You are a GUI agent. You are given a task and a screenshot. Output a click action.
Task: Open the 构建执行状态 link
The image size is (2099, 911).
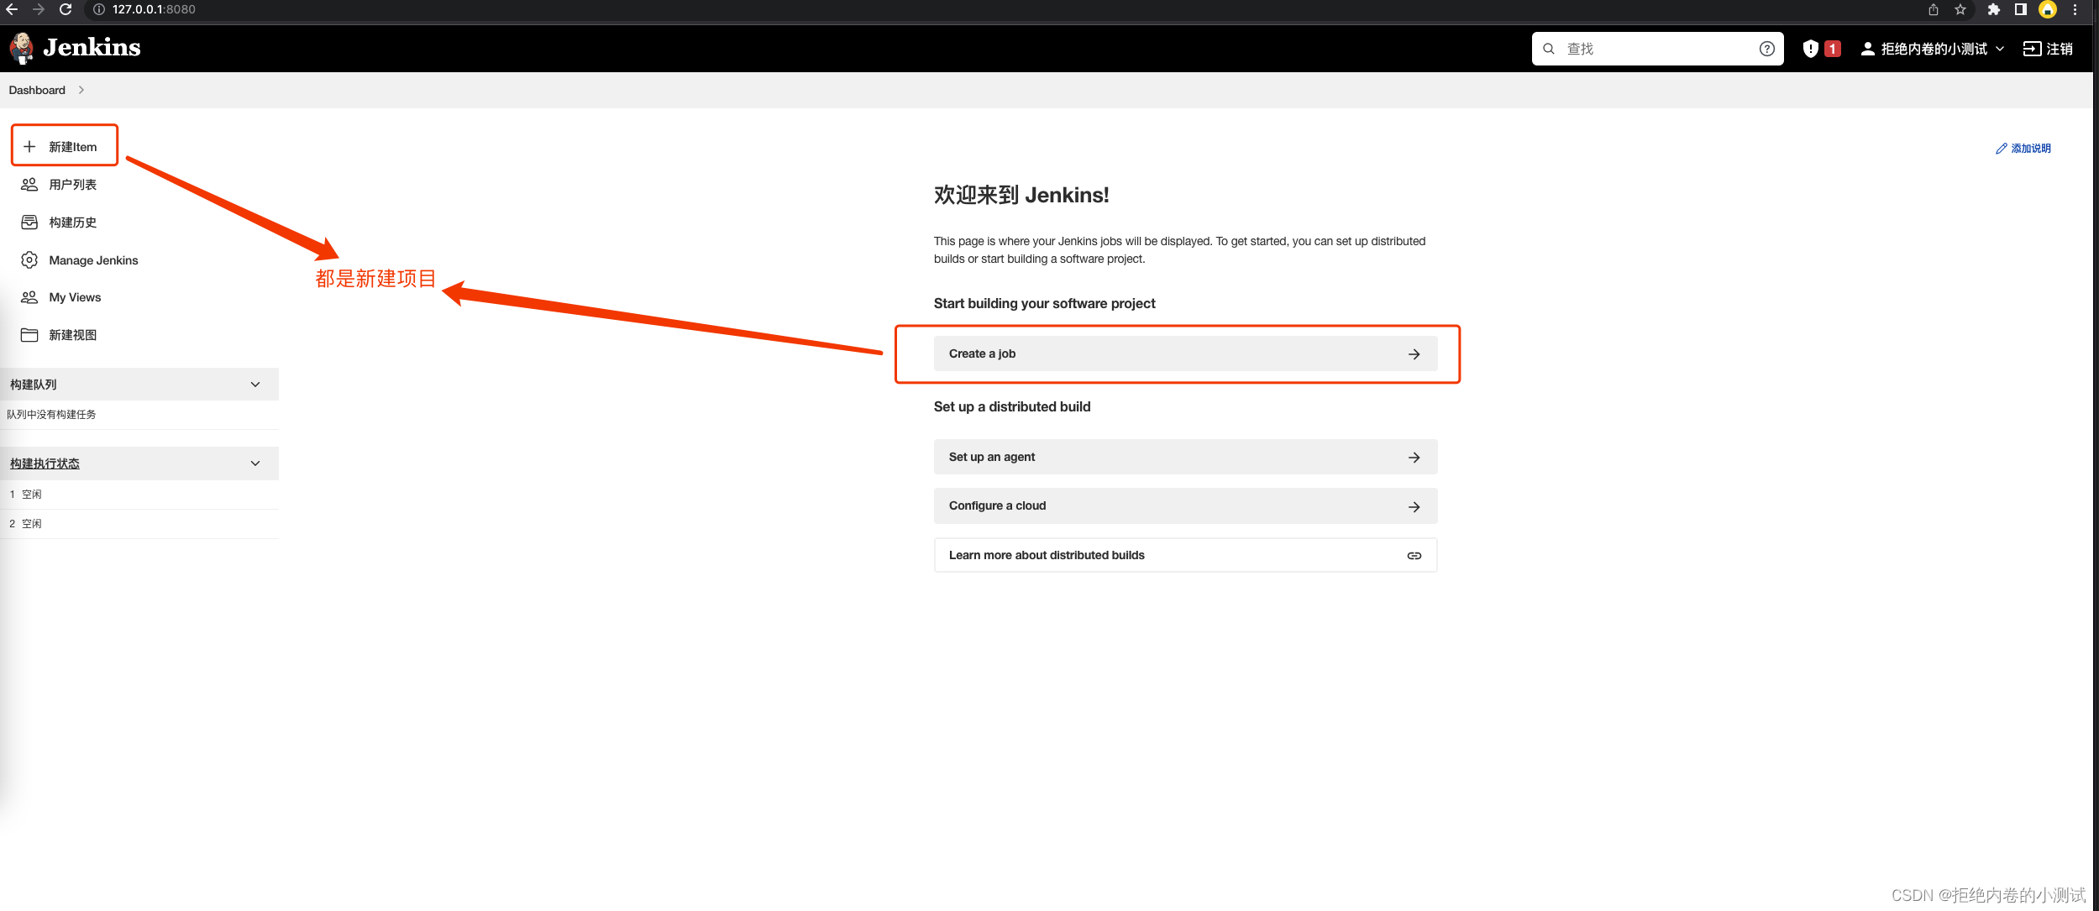click(x=45, y=463)
